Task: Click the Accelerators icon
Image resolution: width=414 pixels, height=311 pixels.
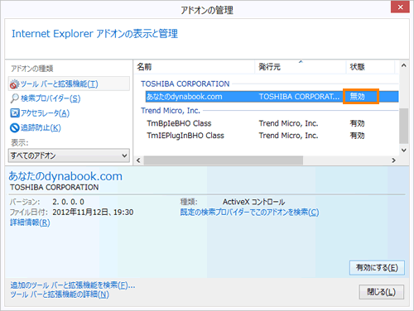Action: 14,113
